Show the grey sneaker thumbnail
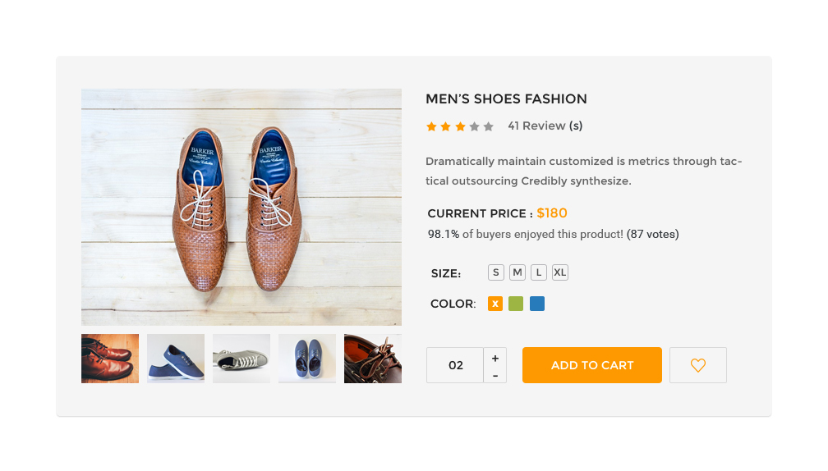 tap(241, 359)
